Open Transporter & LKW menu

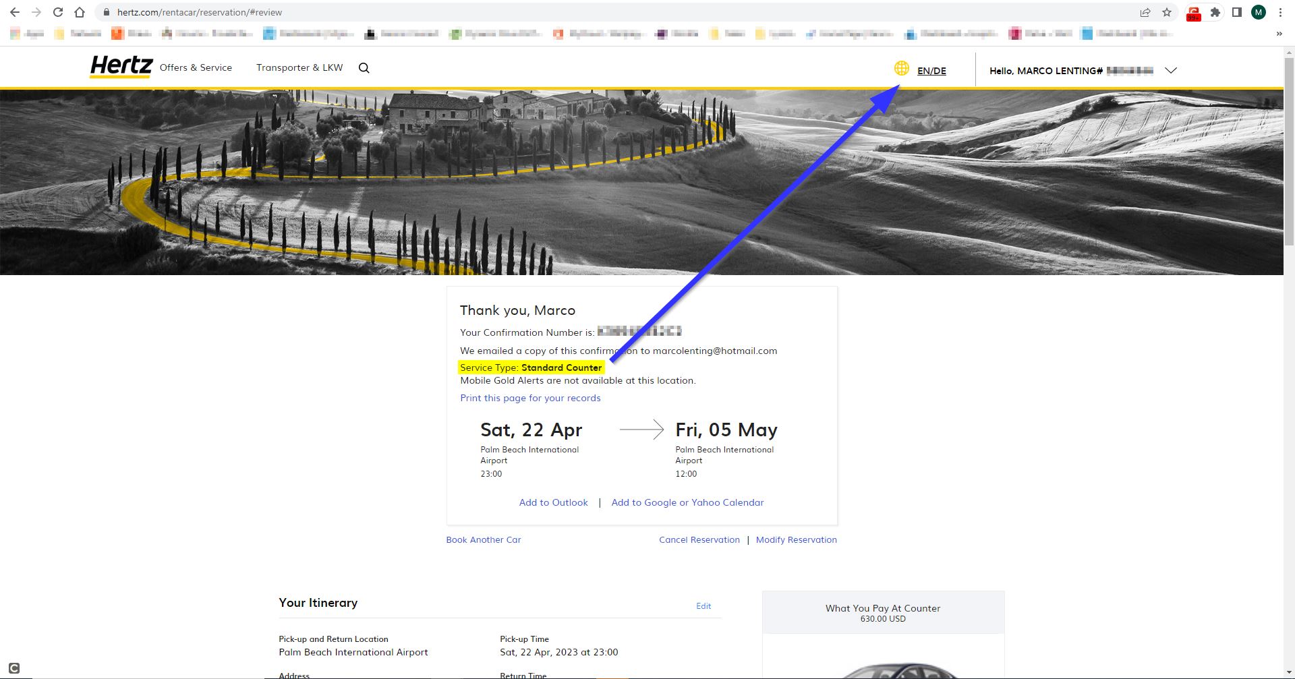click(299, 67)
